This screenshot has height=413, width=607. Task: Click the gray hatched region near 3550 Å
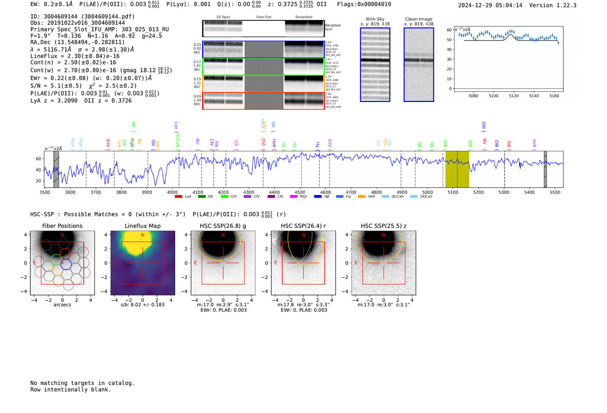click(x=56, y=169)
